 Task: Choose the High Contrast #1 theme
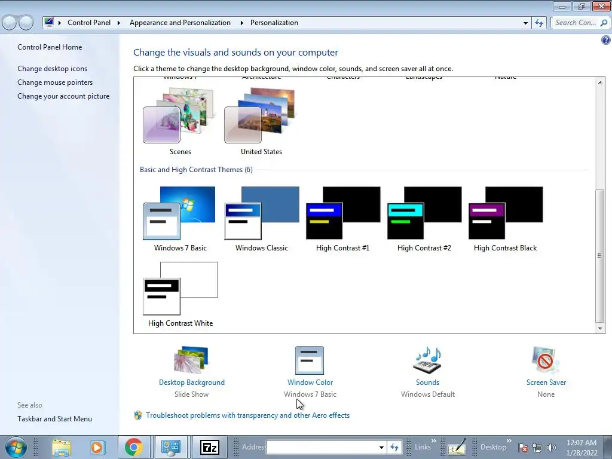(342, 213)
